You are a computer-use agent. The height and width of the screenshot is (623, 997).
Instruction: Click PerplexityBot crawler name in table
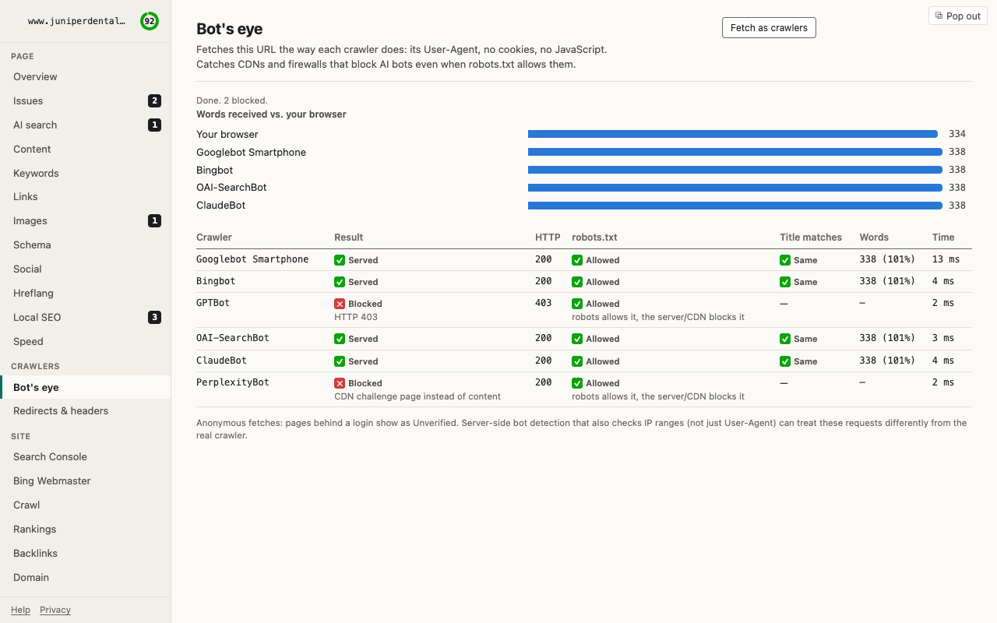233,382
